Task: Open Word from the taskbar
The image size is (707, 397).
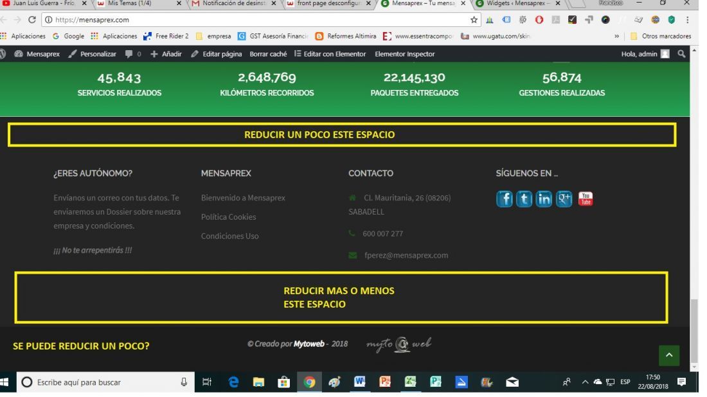Action: pos(359,382)
